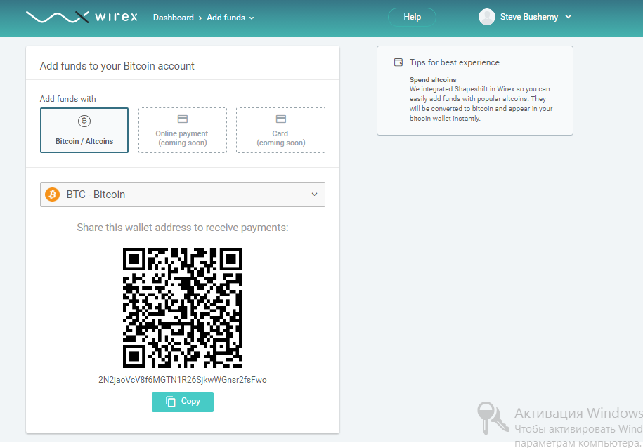The image size is (643, 448).
Task: Click the user avatar icon
Action: point(487,17)
